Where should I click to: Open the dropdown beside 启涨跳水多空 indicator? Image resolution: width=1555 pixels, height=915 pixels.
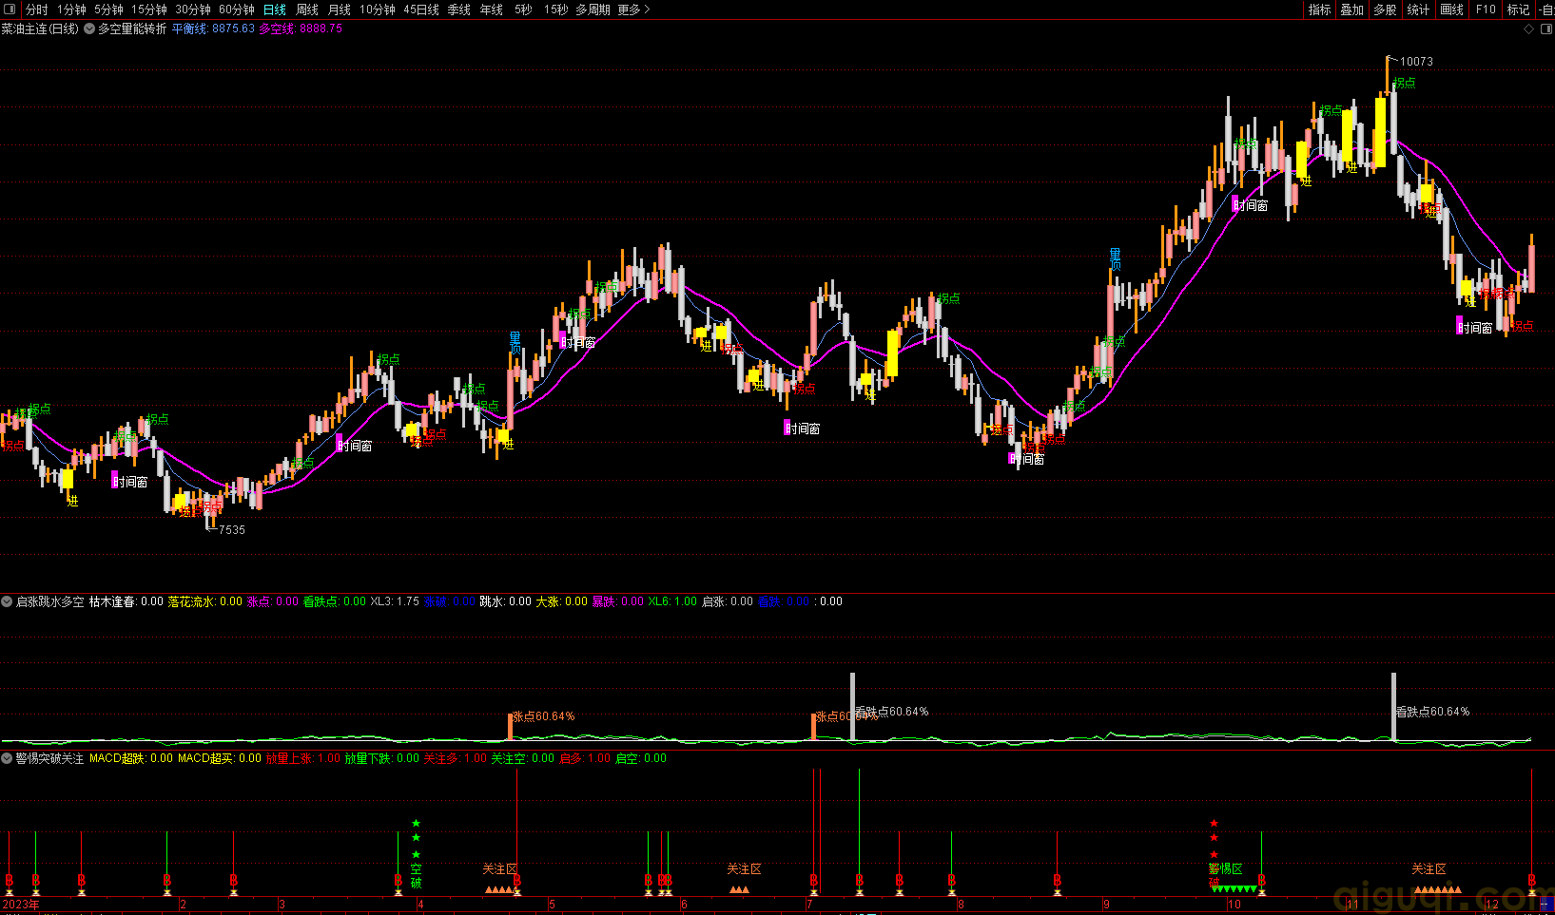pos(7,601)
